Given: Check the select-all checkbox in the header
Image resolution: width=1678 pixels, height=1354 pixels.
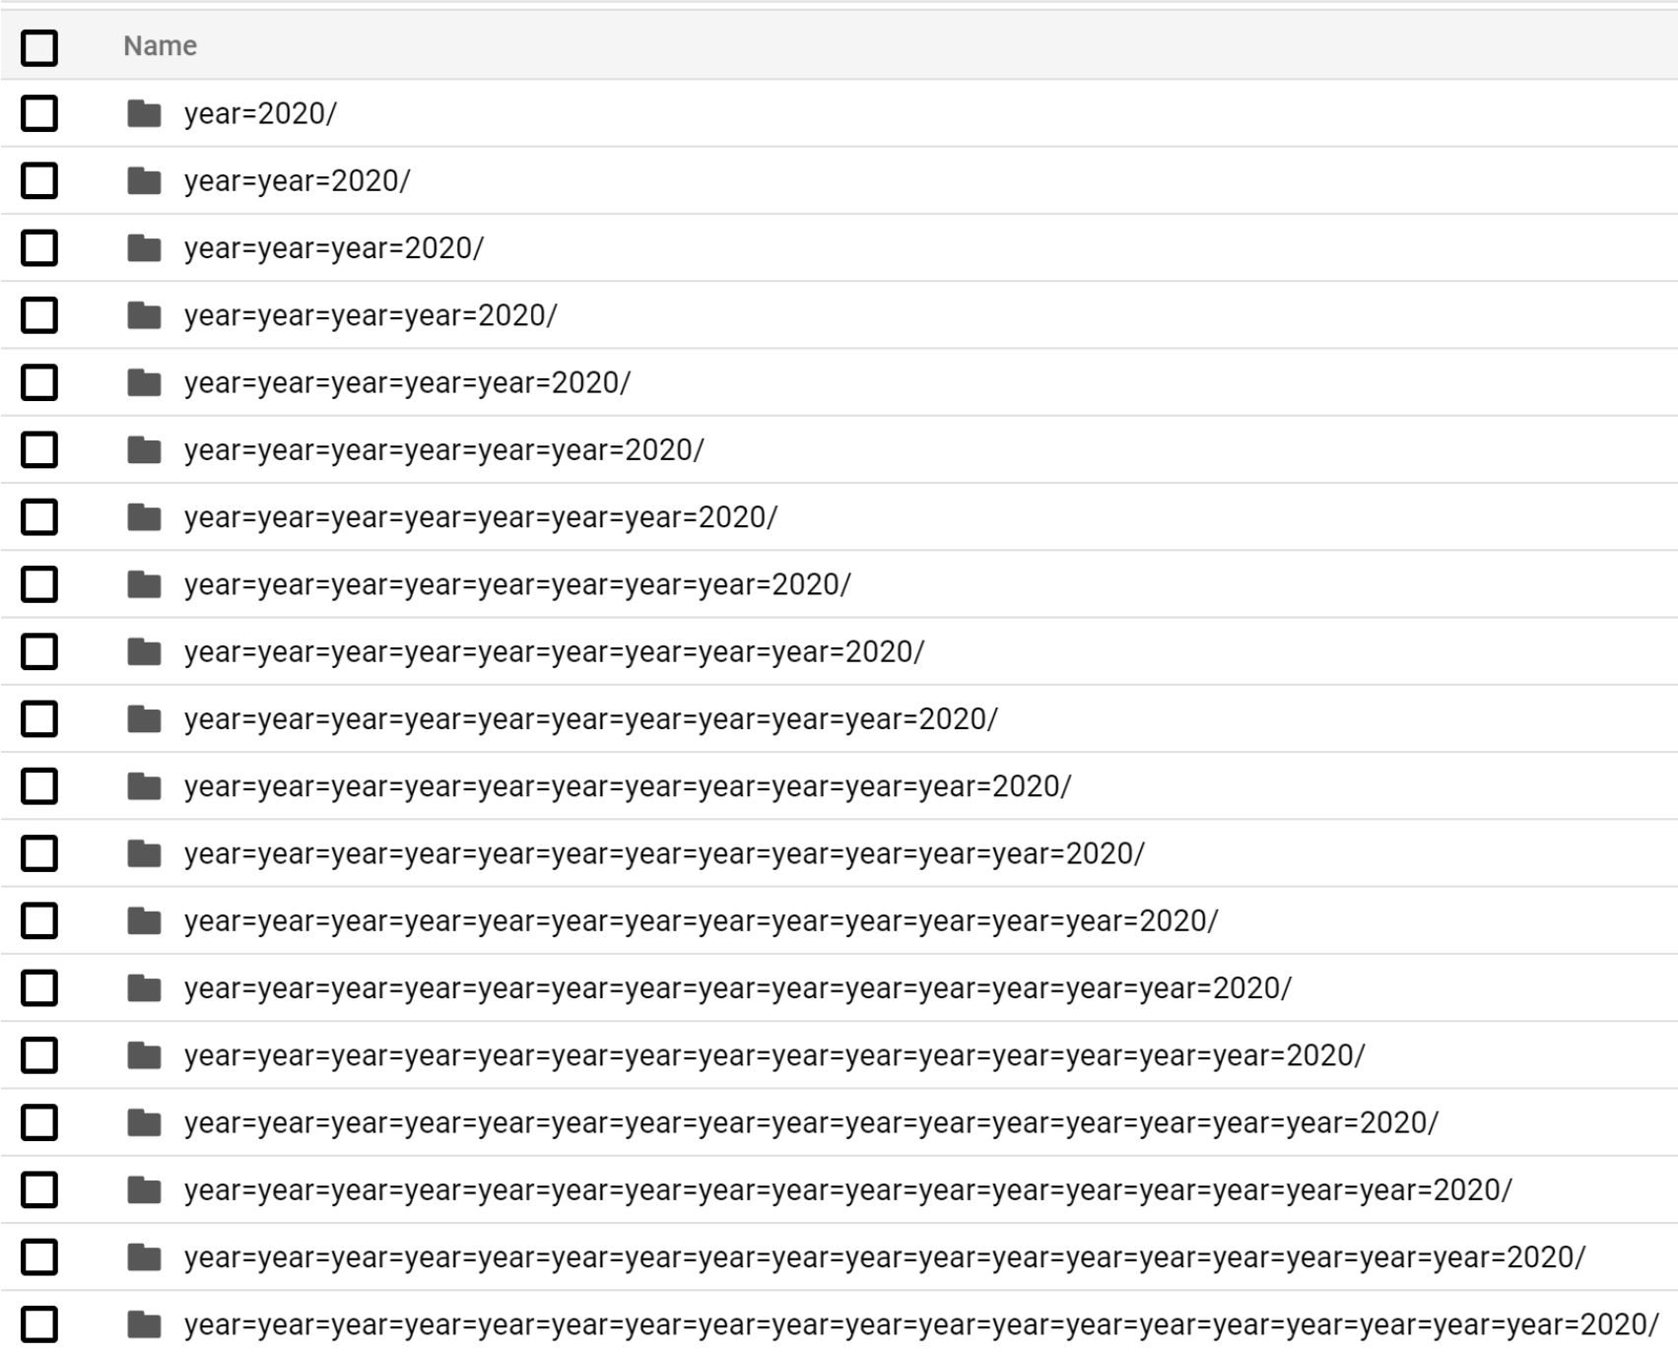Looking at the screenshot, I should point(39,44).
